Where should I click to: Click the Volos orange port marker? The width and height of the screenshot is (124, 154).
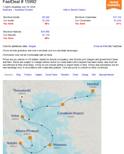point(22,117)
